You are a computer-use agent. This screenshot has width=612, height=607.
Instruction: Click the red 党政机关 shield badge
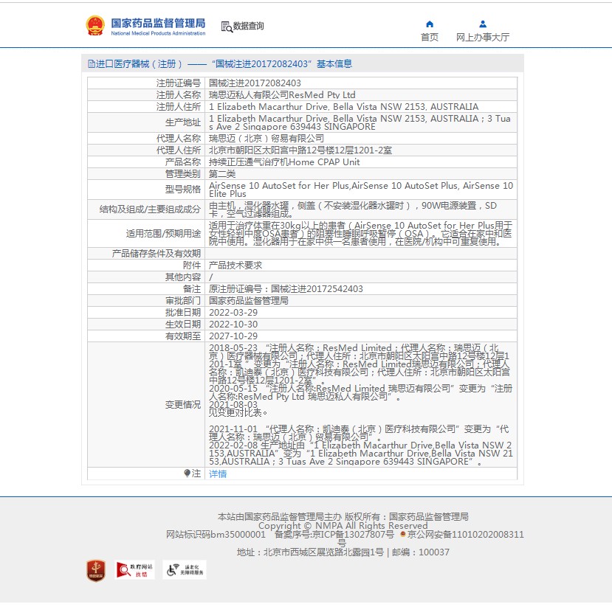point(96,571)
